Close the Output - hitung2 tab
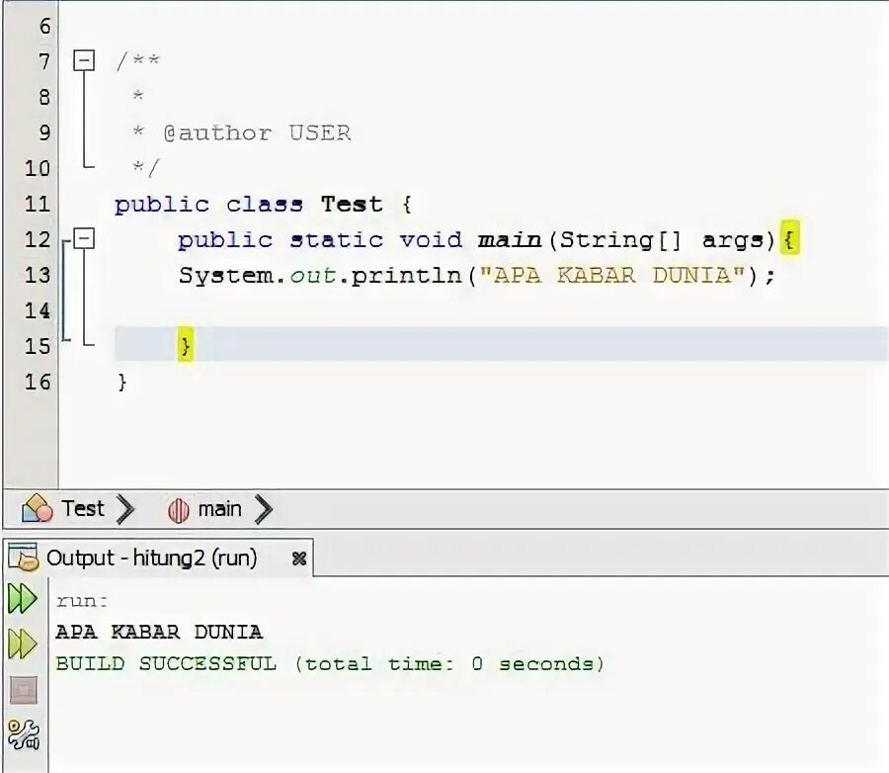The height and width of the screenshot is (773, 889). [298, 558]
